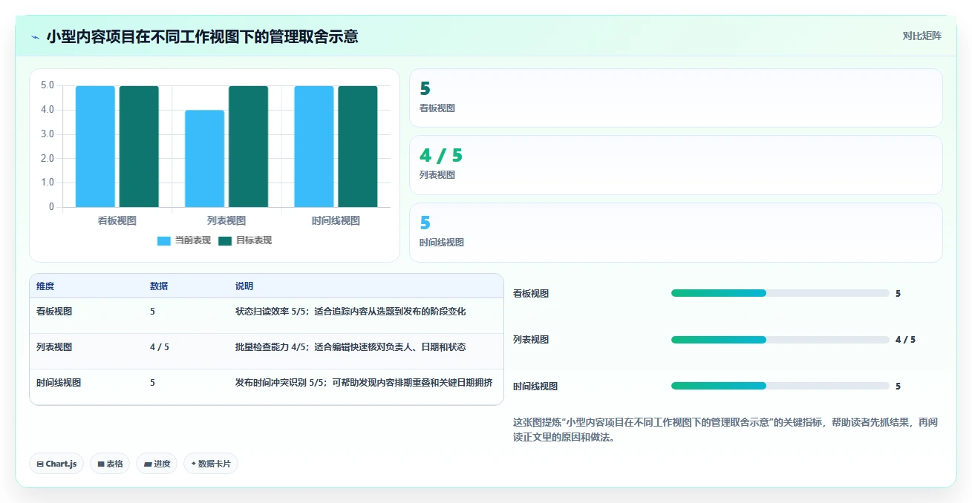Click the lightning icon beside the title

35,37
